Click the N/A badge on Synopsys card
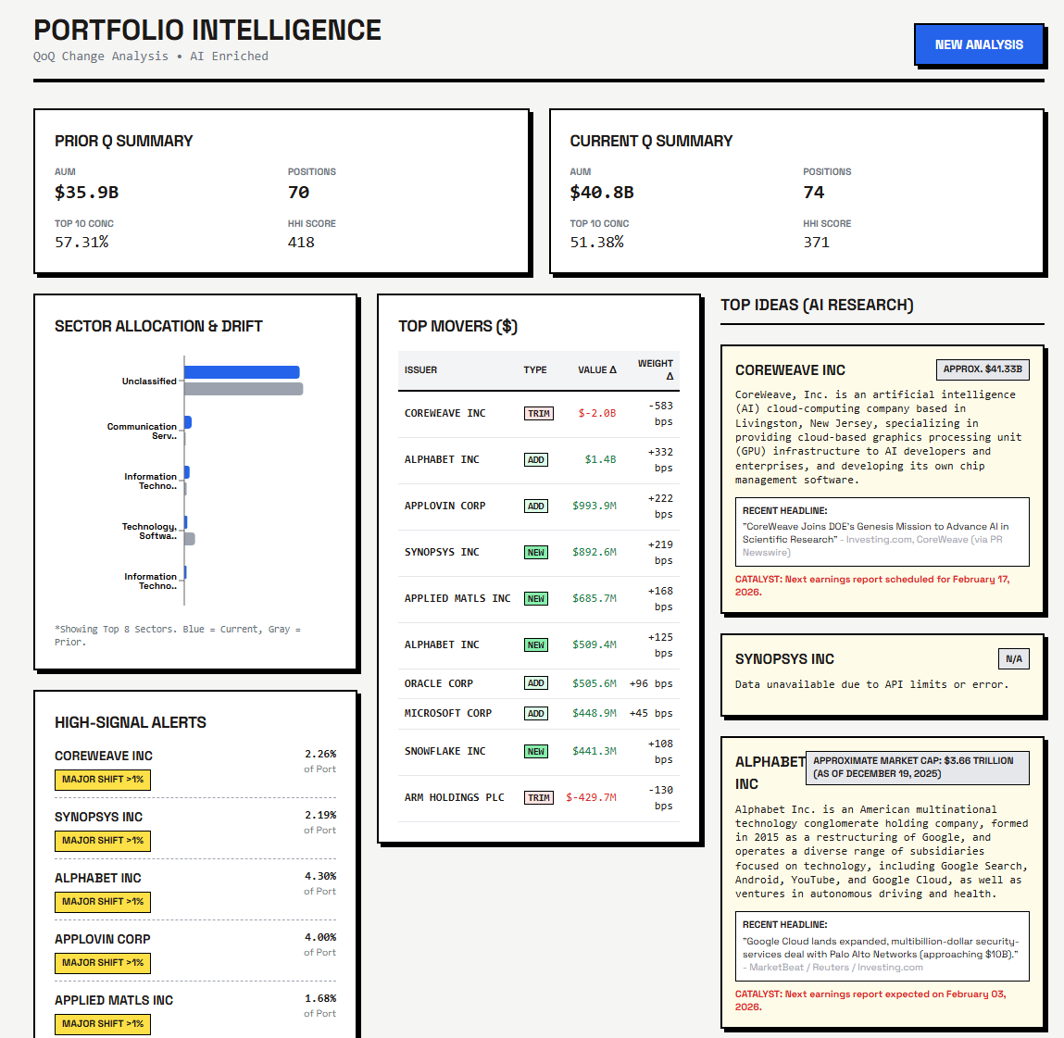1064x1038 pixels. point(1014,658)
